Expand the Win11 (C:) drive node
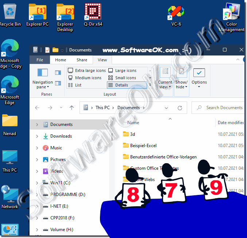 point(37,183)
